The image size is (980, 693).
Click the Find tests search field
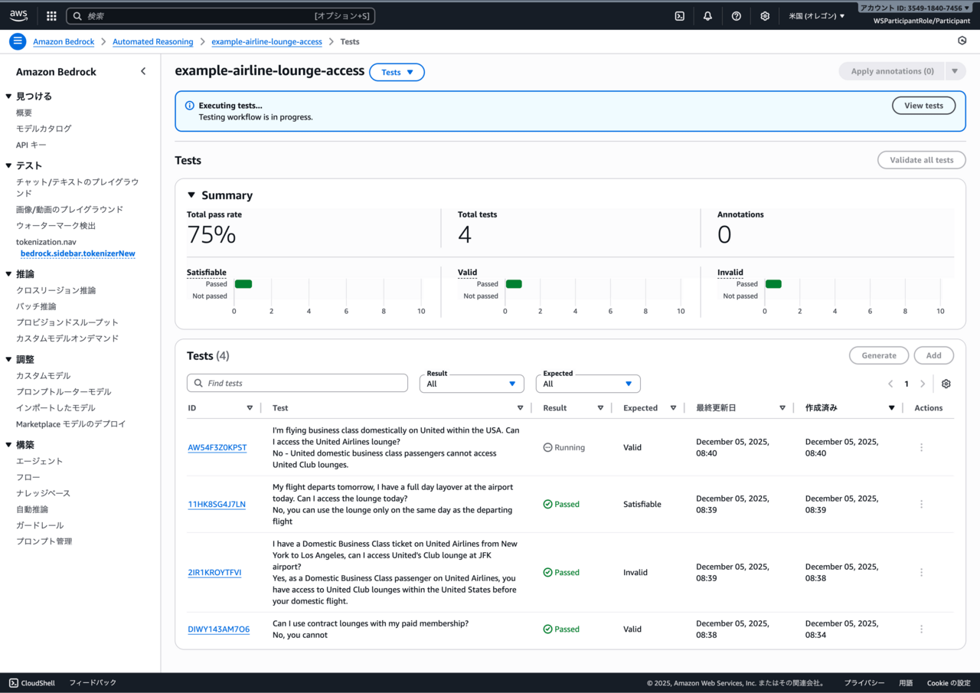pyautogui.click(x=297, y=383)
